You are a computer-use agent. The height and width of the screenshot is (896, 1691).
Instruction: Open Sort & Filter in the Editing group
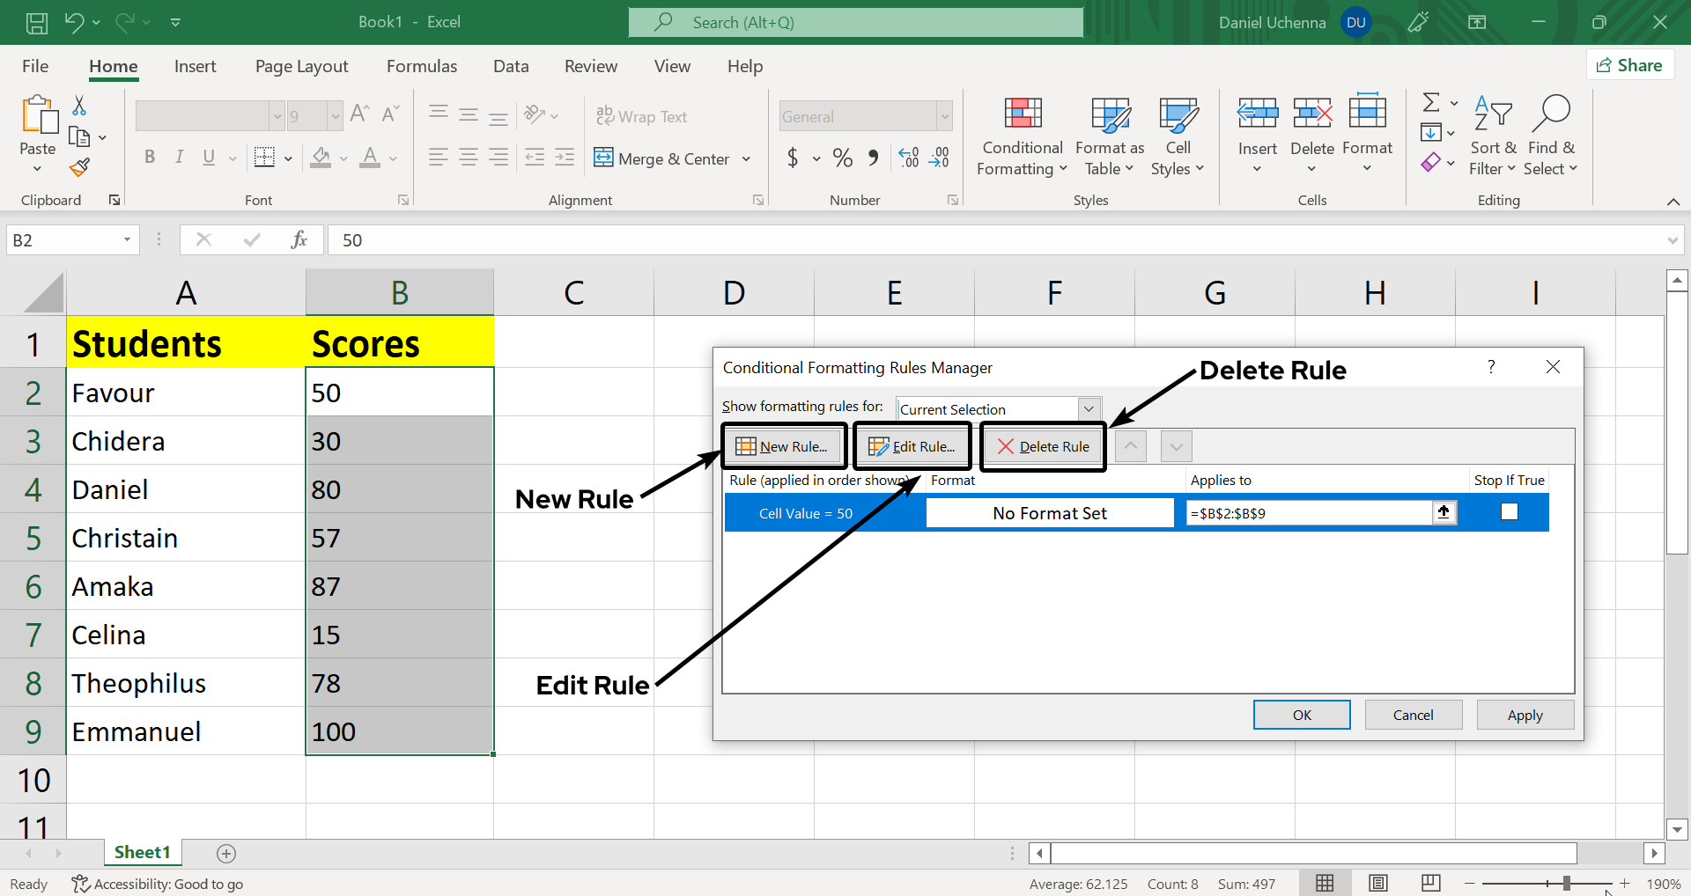point(1492,136)
